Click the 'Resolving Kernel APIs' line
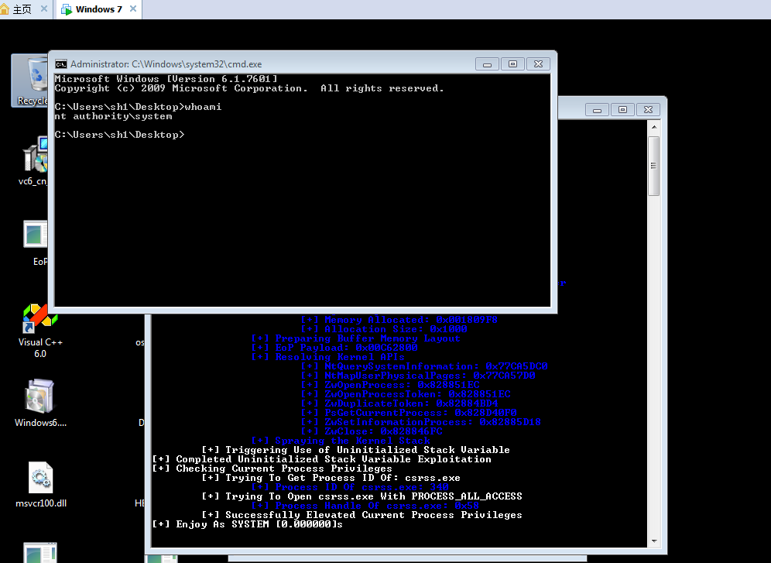This screenshot has height=563, width=771. tap(328, 357)
